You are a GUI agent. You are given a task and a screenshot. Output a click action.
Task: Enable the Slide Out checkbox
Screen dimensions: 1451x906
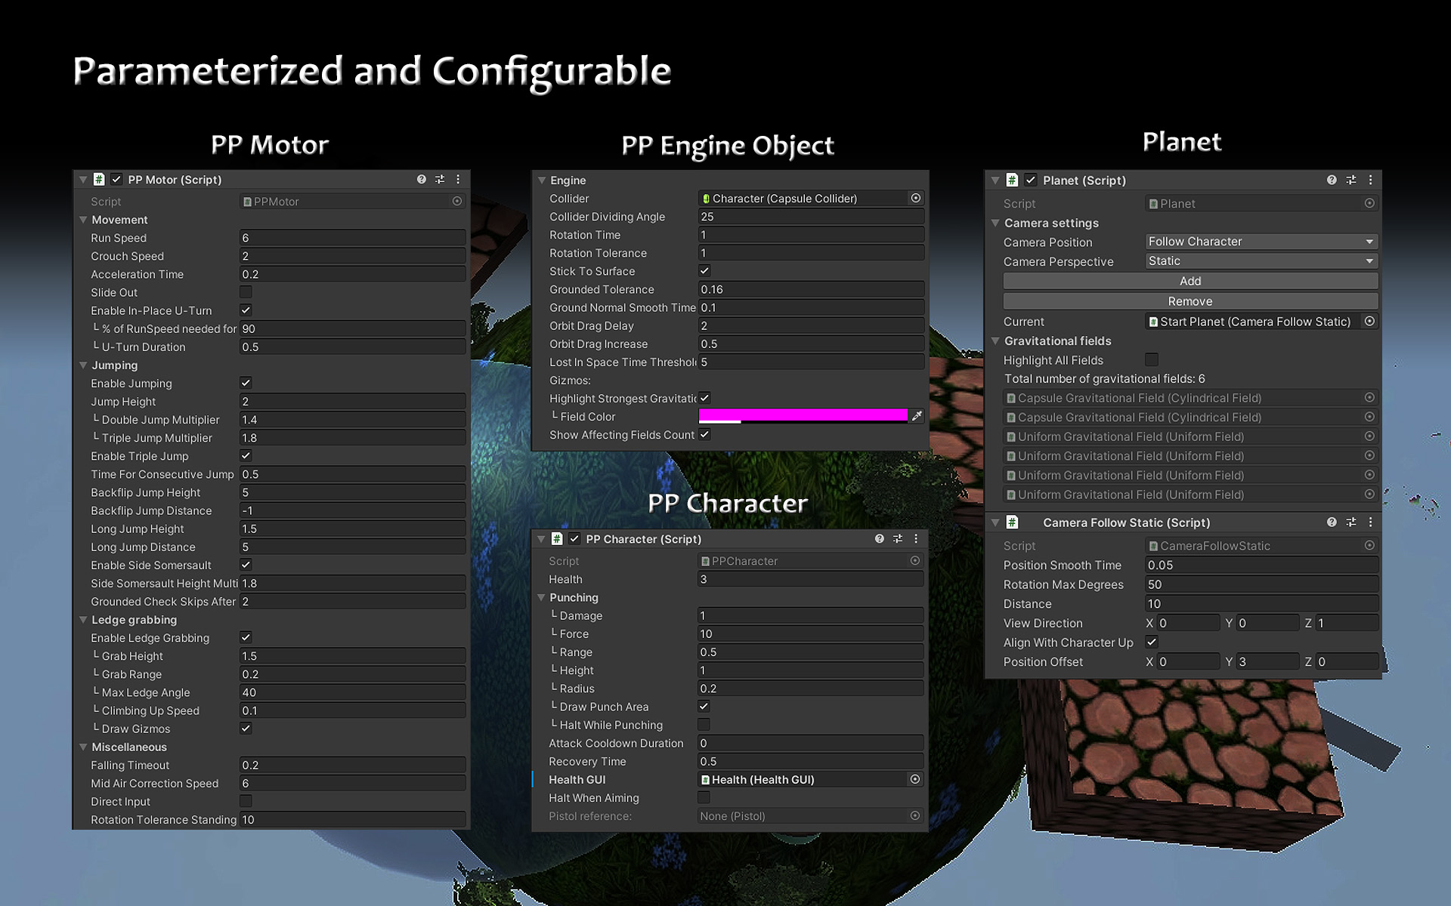pyautogui.click(x=246, y=292)
